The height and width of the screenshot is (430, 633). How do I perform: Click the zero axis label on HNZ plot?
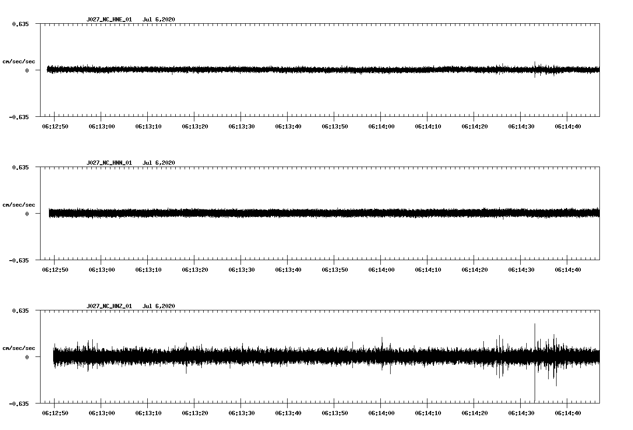pos(27,357)
